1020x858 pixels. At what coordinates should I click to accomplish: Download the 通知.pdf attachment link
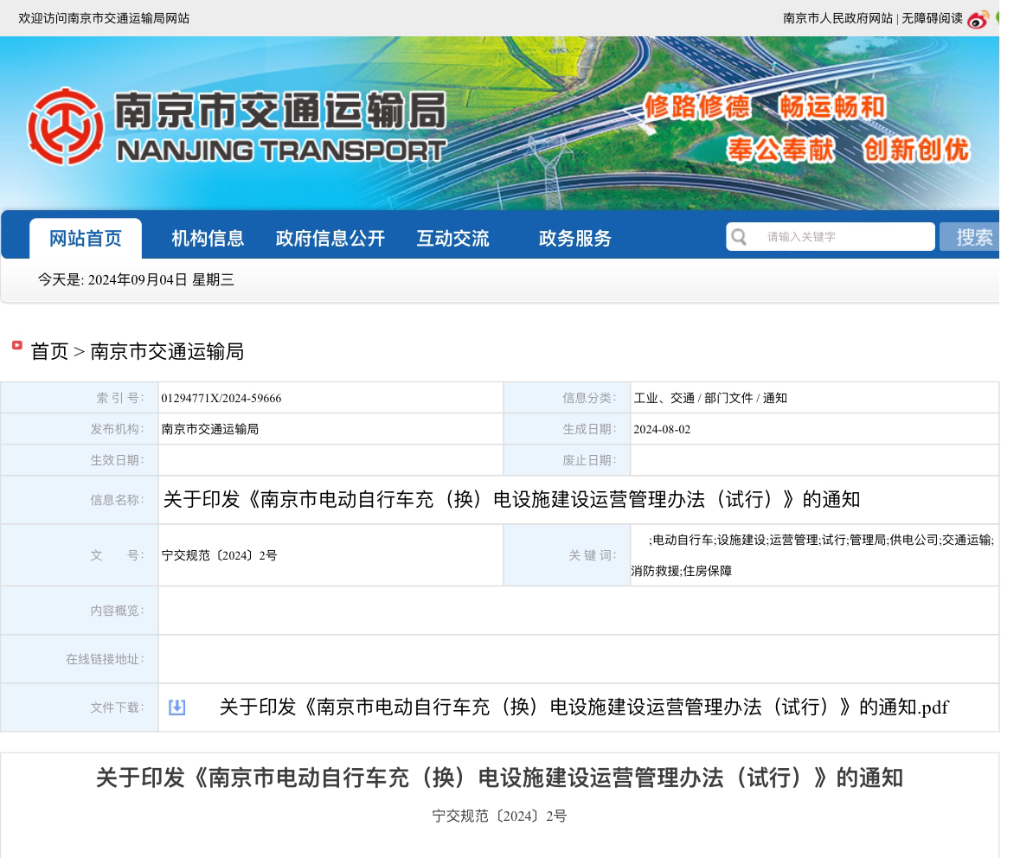(x=583, y=708)
